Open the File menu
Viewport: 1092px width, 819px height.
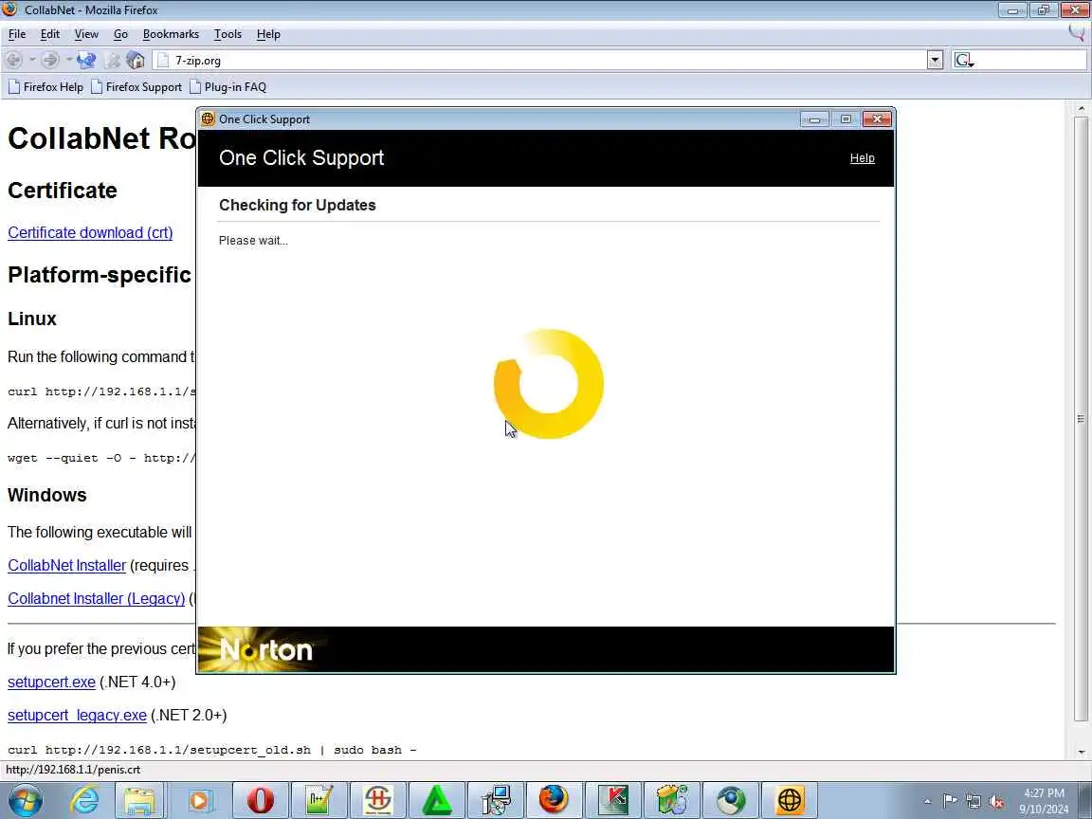pyautogui.click(x=17, y=34)
